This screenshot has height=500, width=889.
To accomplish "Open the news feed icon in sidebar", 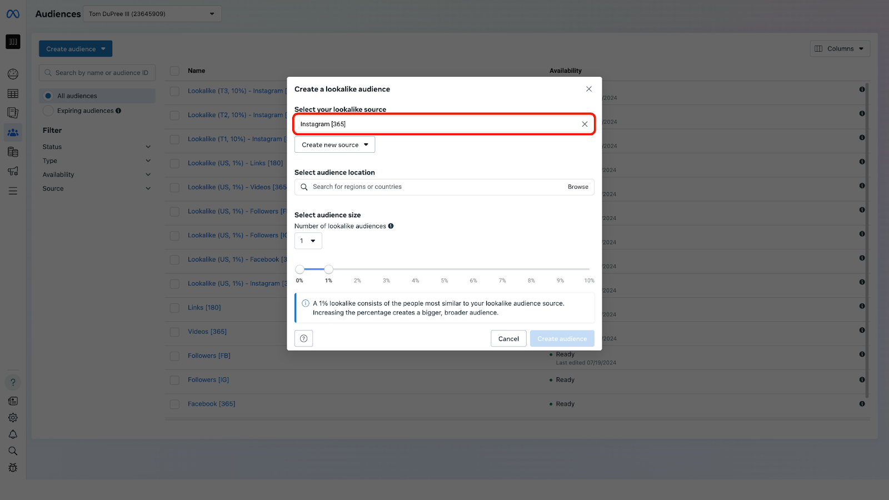I will (x=13, y=401).
